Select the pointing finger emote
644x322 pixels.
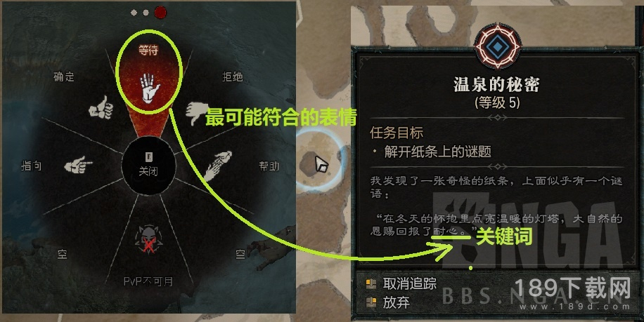78,164
